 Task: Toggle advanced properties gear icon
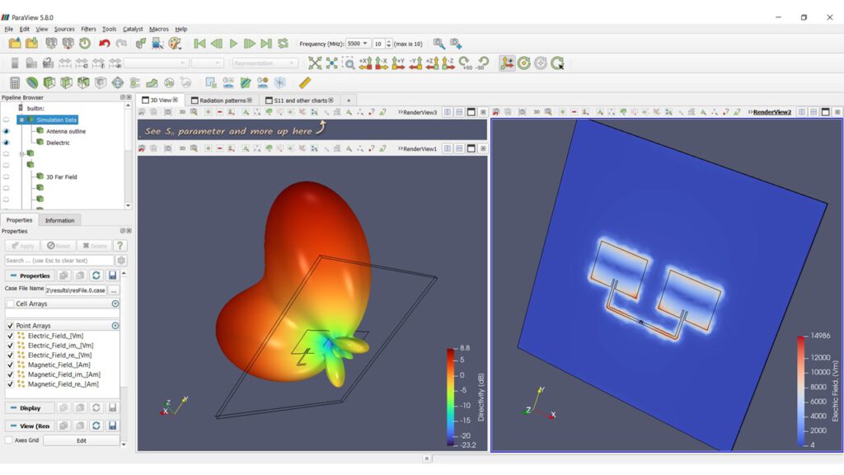click(x=122, y=261)
